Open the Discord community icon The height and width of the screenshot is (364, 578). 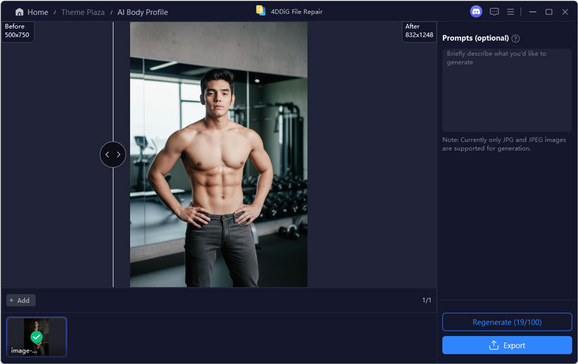coord(476,12)
